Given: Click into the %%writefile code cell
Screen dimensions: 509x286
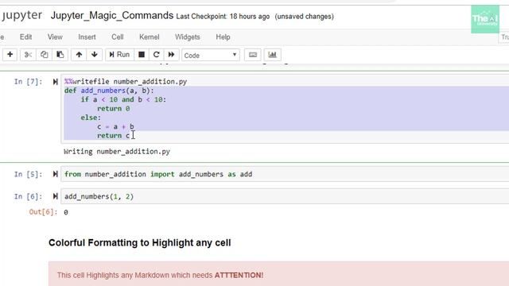Looking at the screenshot, I should (x=285, y=109).
